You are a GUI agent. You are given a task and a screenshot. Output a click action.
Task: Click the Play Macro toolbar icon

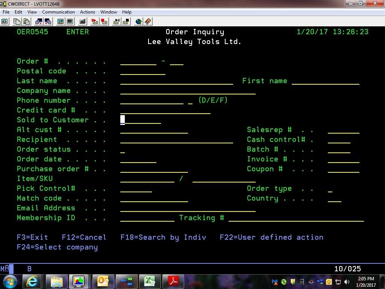(x=117, y=21)
